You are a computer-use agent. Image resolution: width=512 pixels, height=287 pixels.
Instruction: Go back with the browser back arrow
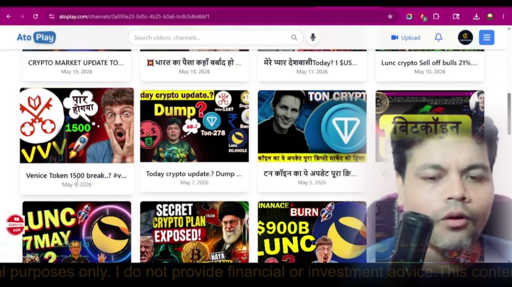tap(9, 16)
